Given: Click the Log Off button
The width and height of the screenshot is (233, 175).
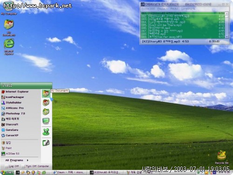Looking at the screenshot, I should (12, 166).
